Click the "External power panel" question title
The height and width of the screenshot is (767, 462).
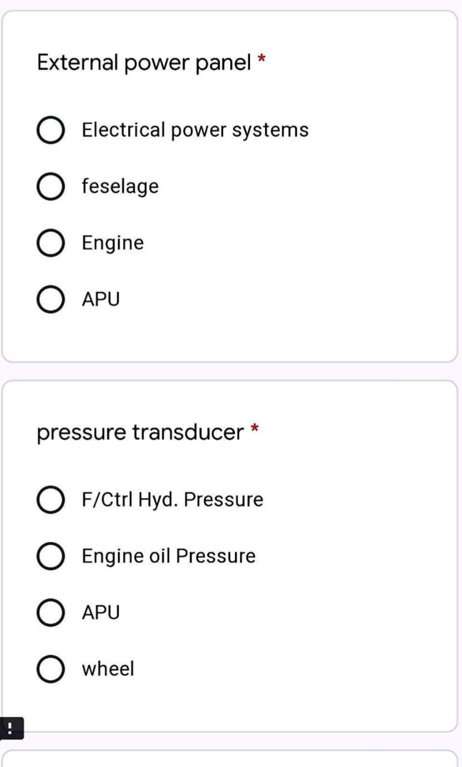pyautogui.click(x=144, y=62)
